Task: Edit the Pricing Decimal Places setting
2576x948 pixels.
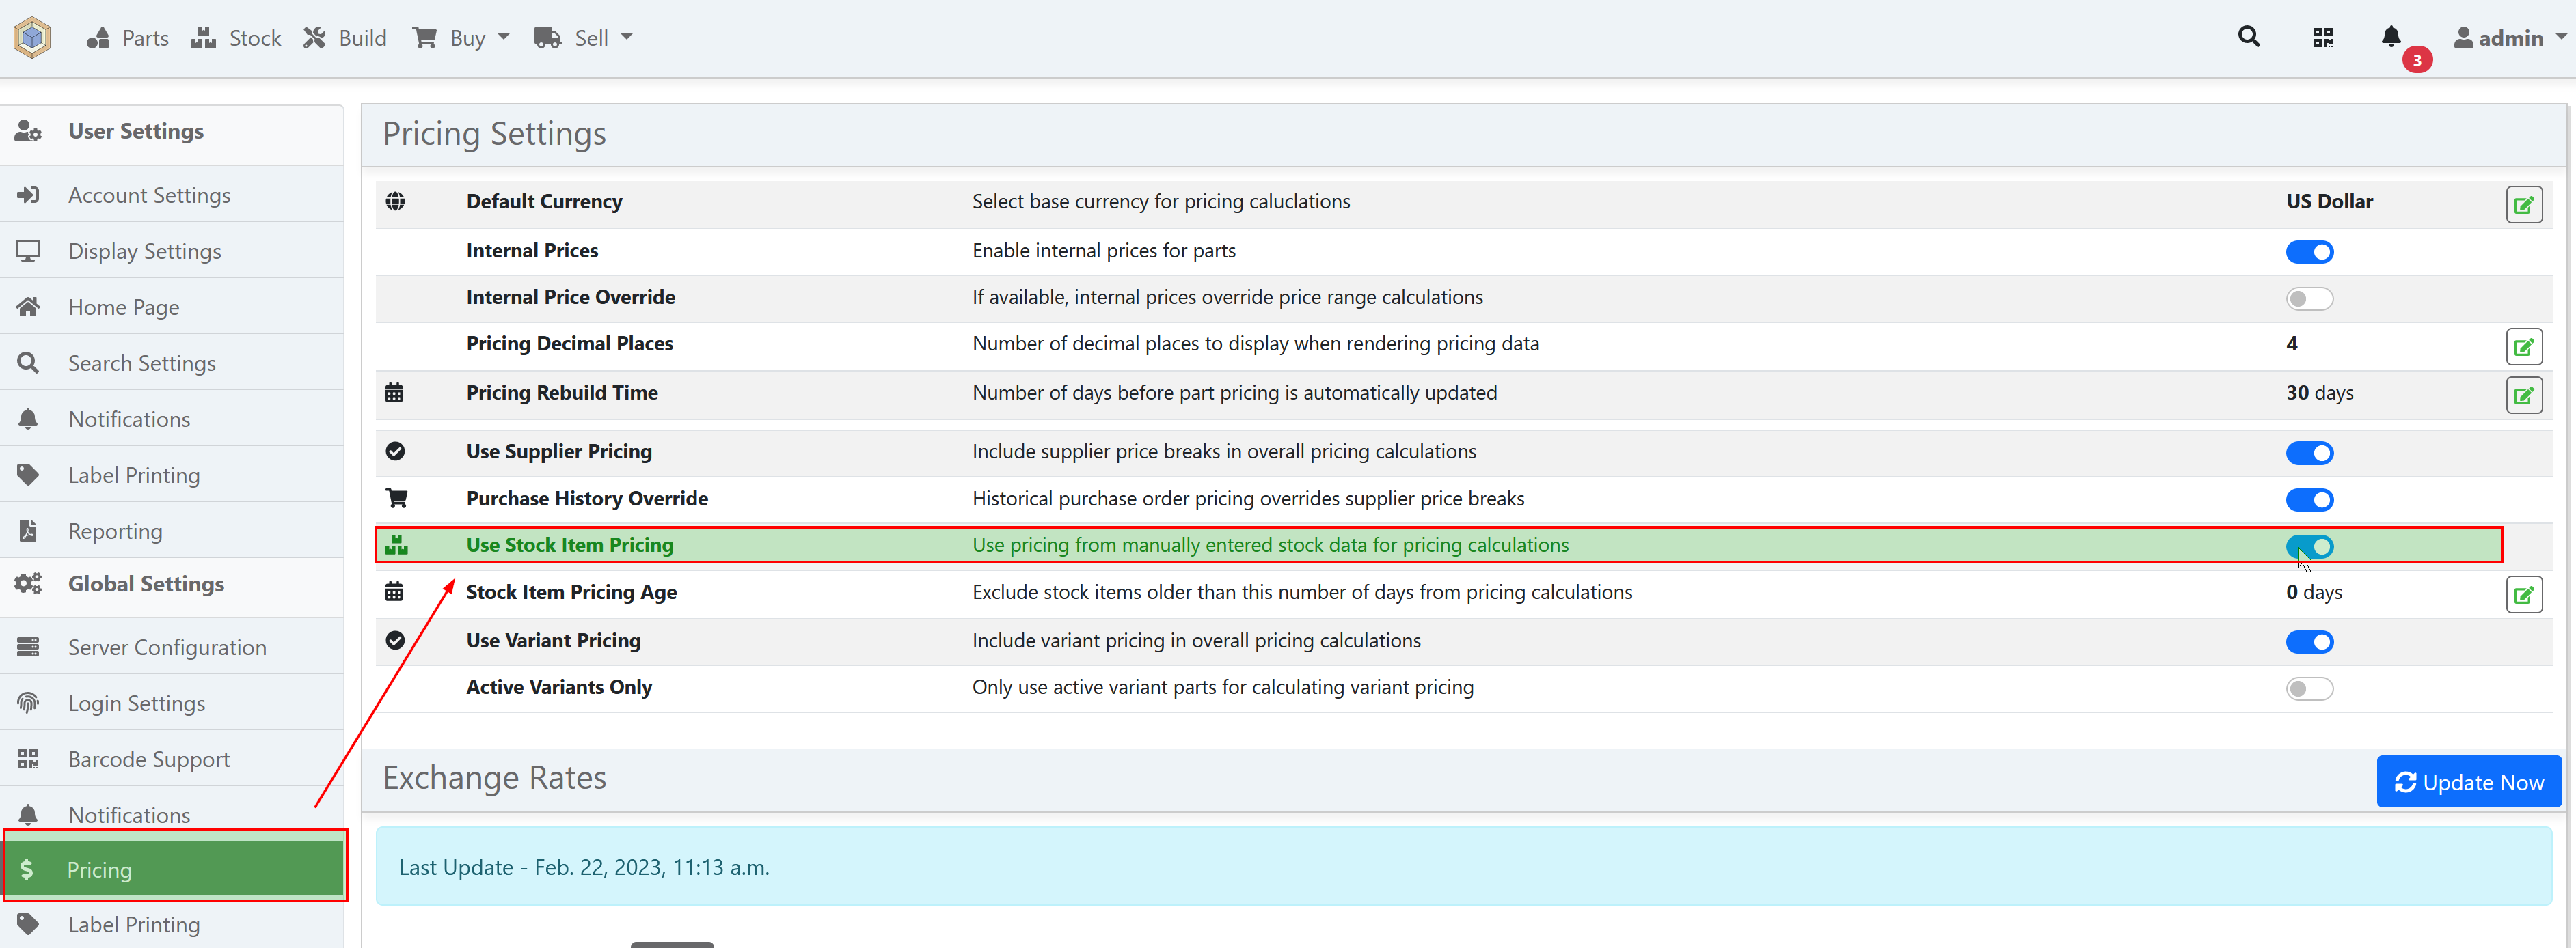Action: pyautogui.click(x=2524, y=346)
